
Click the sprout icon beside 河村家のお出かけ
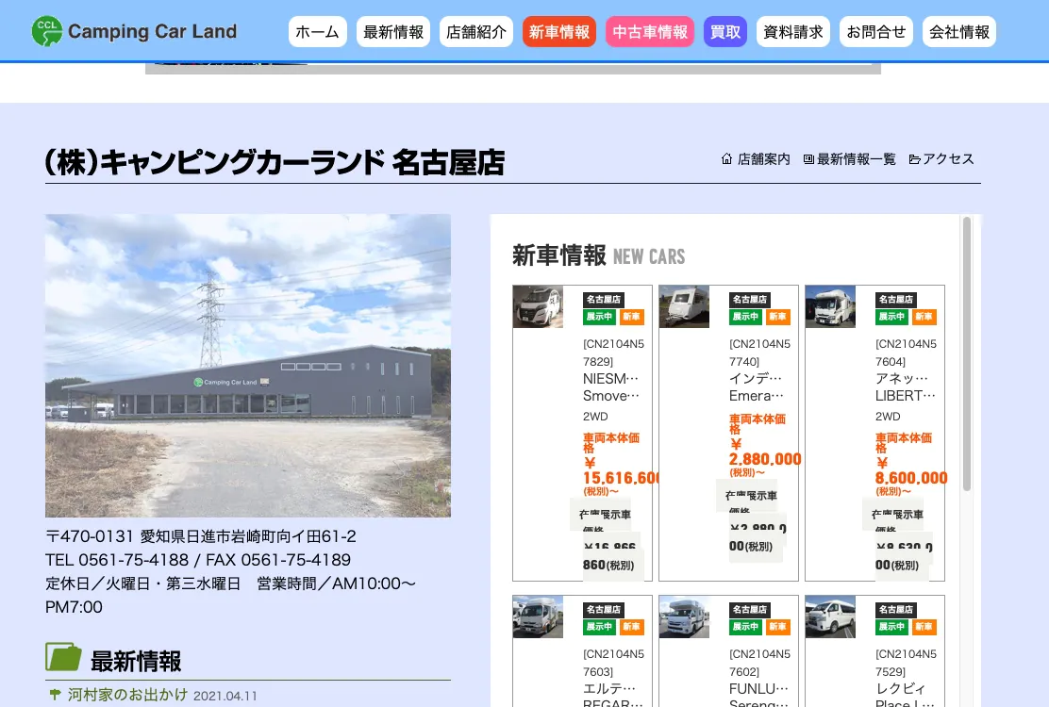(x=56, y=695)
